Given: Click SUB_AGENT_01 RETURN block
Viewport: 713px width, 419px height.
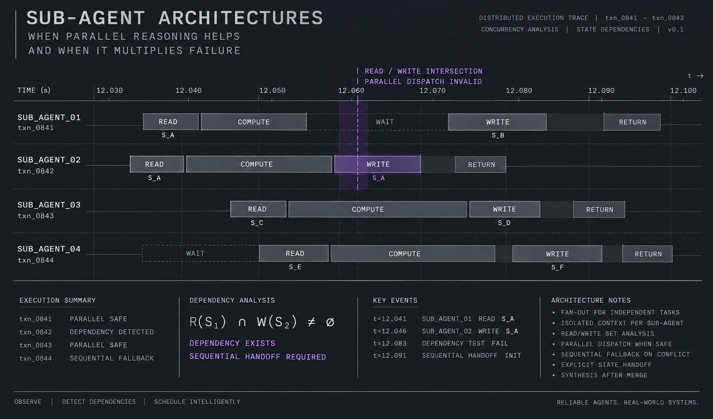Looking at the screenshot, I should coord(632,122).
